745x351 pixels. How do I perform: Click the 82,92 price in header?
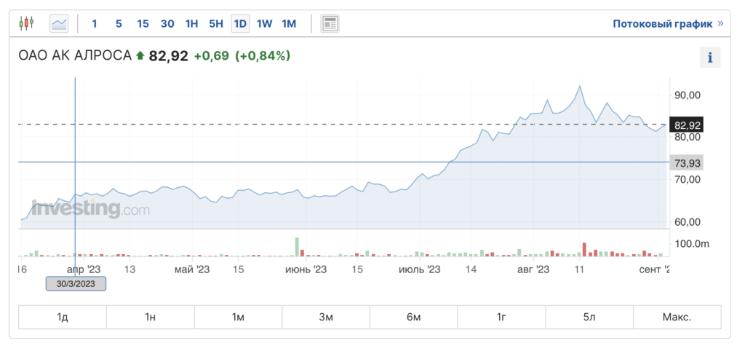pyautogui.click(x=169, y=56)
